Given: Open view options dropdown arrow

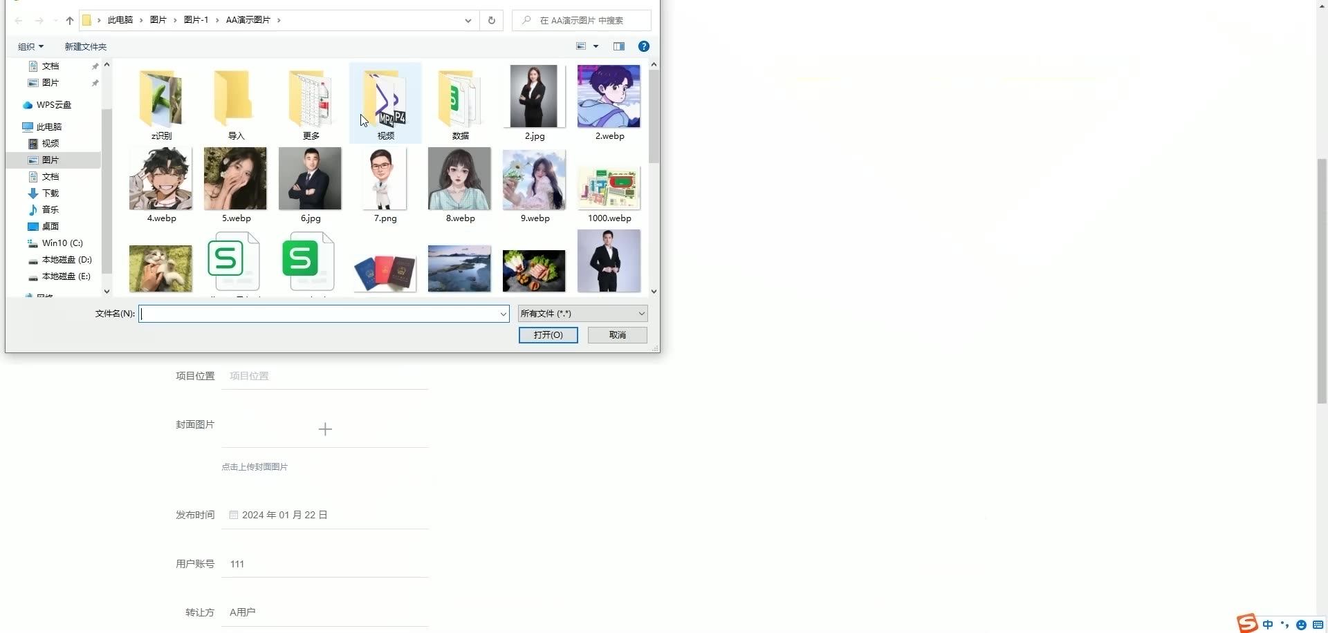Looking at the screenshot, I should pyautogui.click(x=596, y=46).
